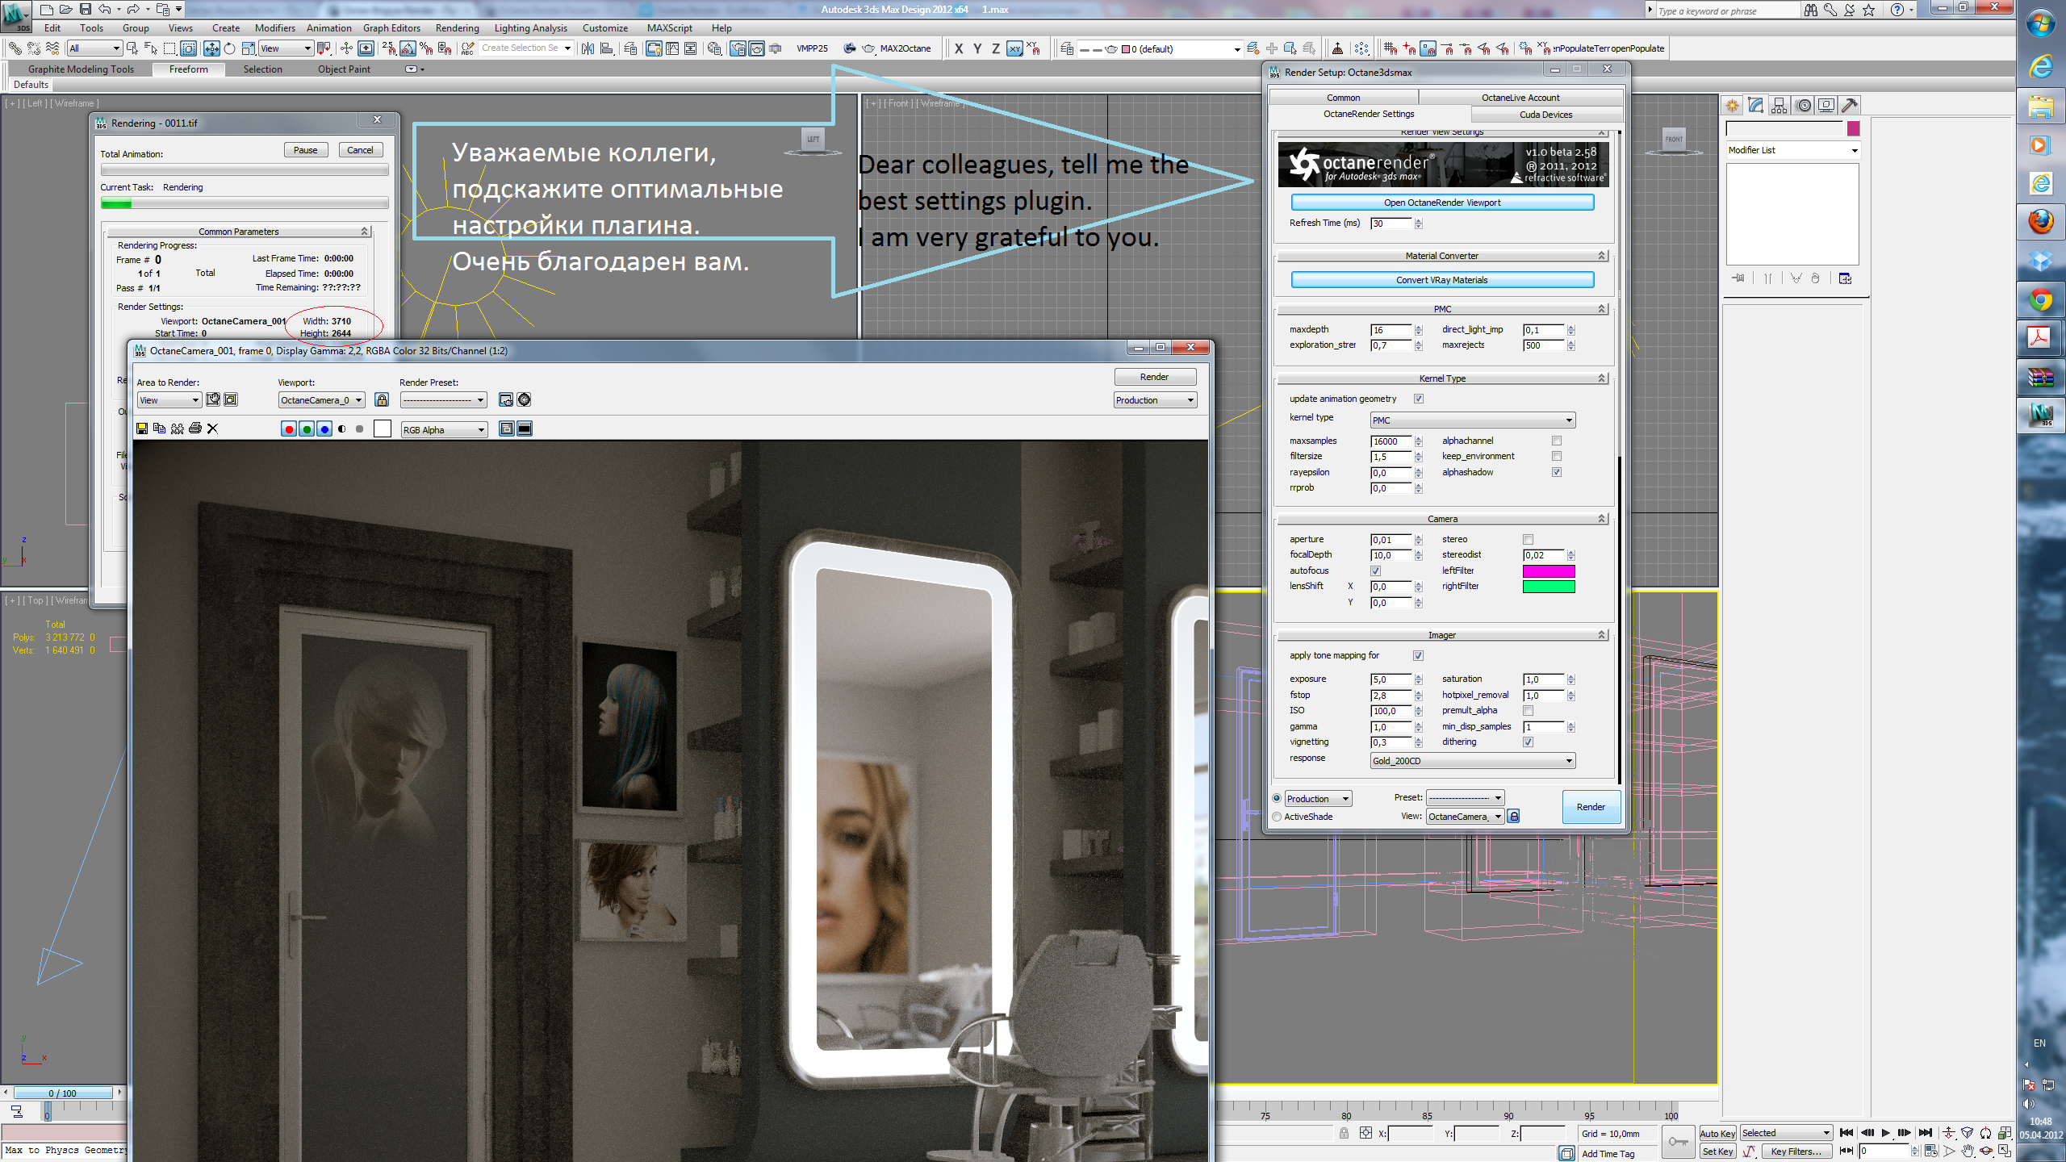Viewport: 2066px width, 1162px height.
Task: Enable the red channel button
Action: [x=288, y=429]
